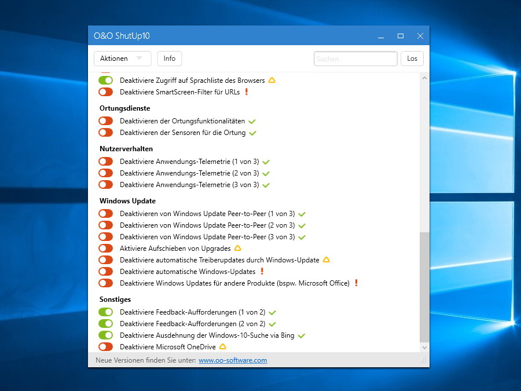Click checkmark after Feedback-Aufforderungen (1 von 2)
Screen dimensions: 521x391
click(x=273, y=313)
